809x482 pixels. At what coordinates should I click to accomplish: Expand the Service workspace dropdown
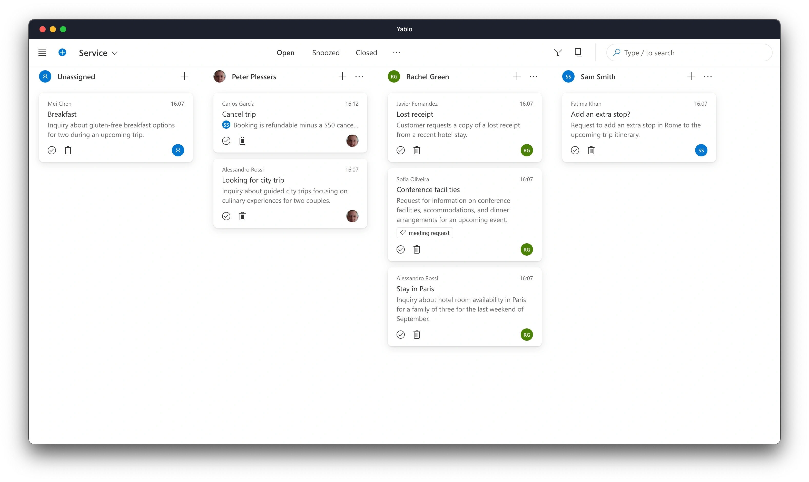114,53
